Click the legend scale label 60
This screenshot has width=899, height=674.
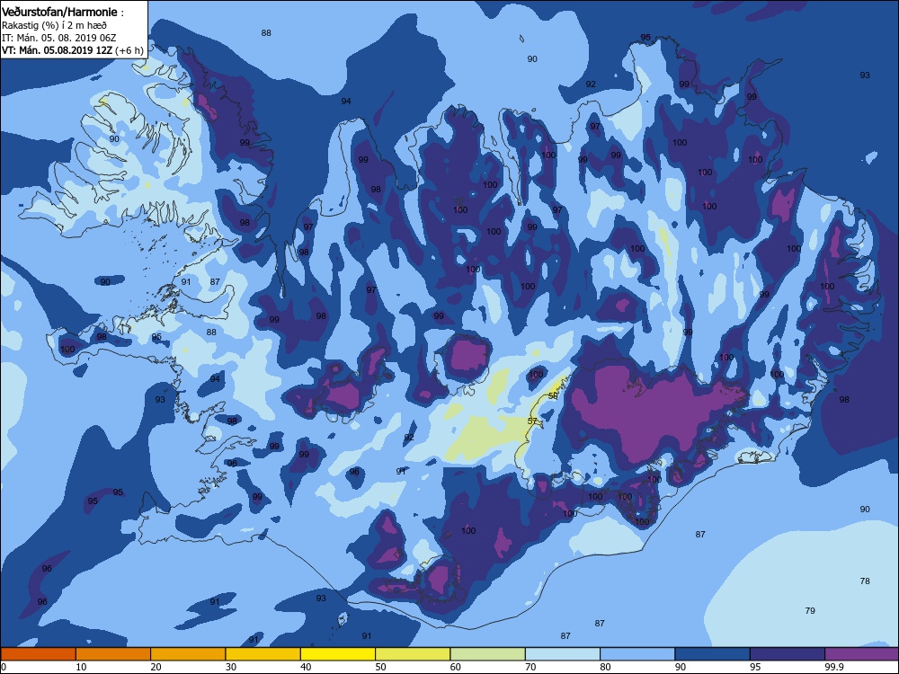click(456, 667)
